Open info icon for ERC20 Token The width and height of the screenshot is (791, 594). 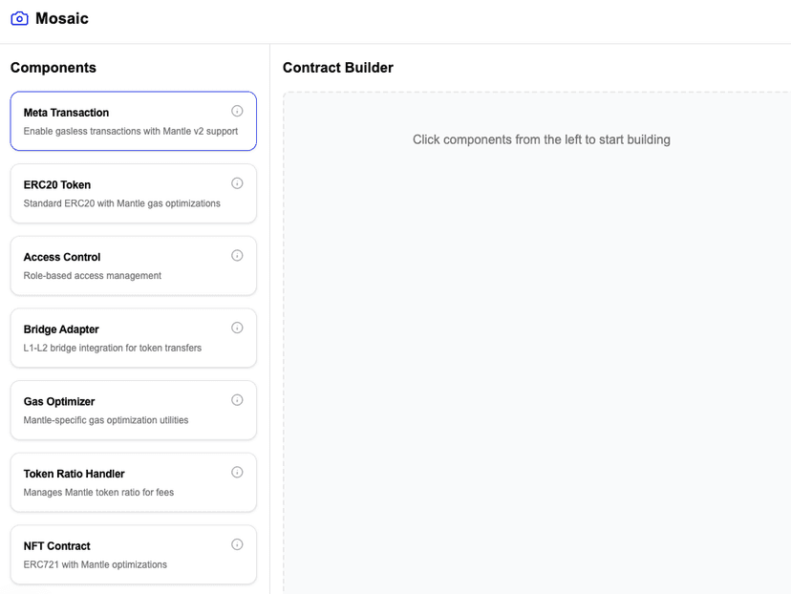pyautogui.click(x=237, y=183)
